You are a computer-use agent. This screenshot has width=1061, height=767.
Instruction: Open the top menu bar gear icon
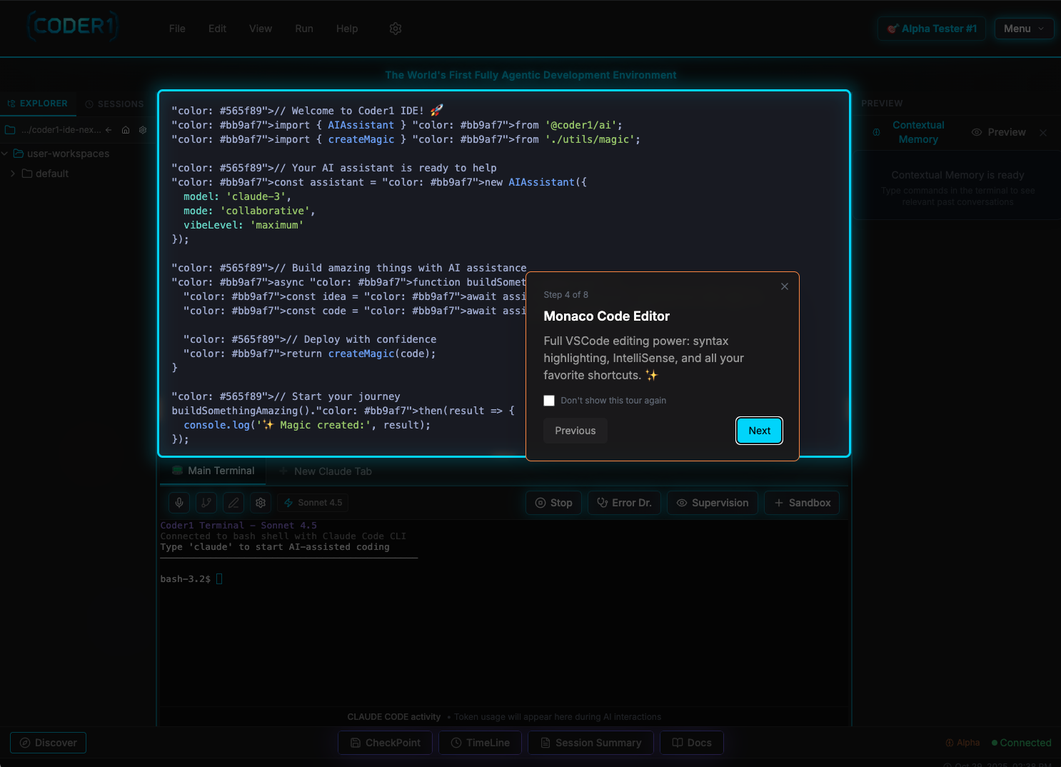pos(396,29)
